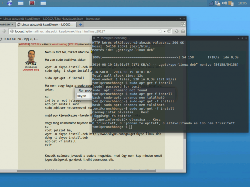Click the CPT.Pirk avatar picture
This screenshot has width=250, height=187.
pos(31,56)
